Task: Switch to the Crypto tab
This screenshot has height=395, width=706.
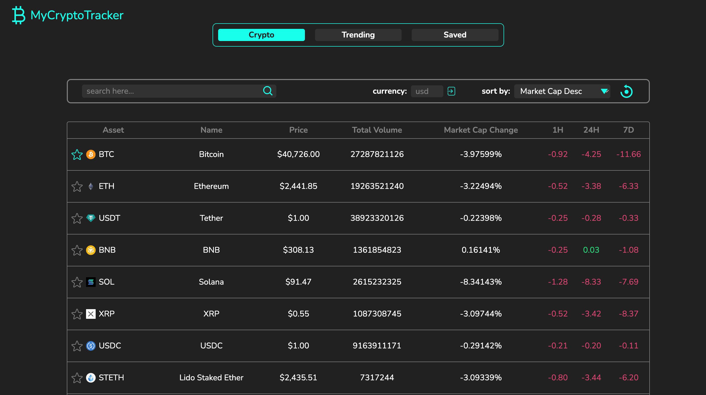Action: click(261, 35)
